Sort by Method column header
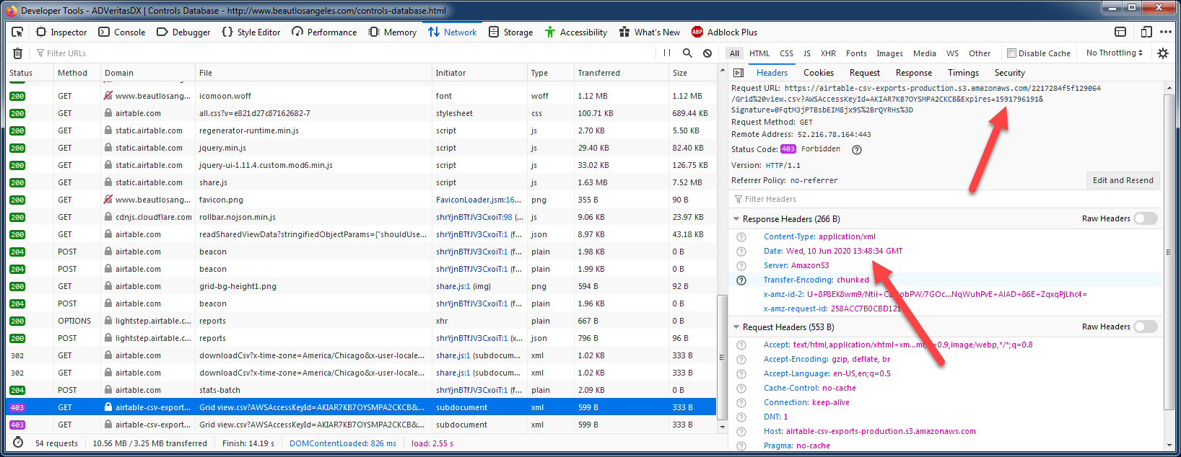Screen dimensions: 1181x457 77,73
